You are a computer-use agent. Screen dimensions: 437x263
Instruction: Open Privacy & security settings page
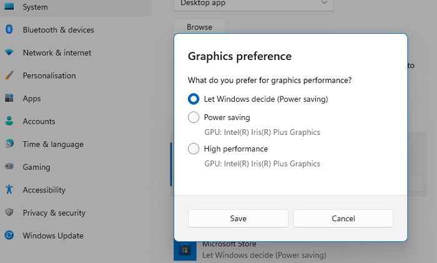click(54, 213)
